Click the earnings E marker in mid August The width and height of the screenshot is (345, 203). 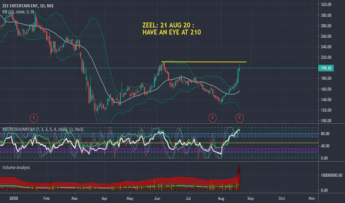[x=240, y=118]
